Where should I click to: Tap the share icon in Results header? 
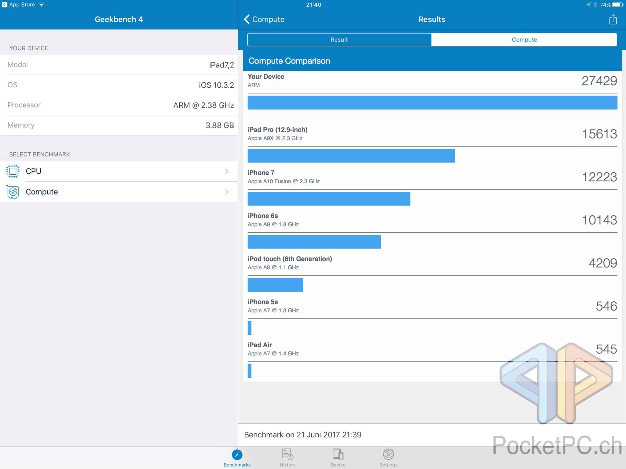coord(613,19)
